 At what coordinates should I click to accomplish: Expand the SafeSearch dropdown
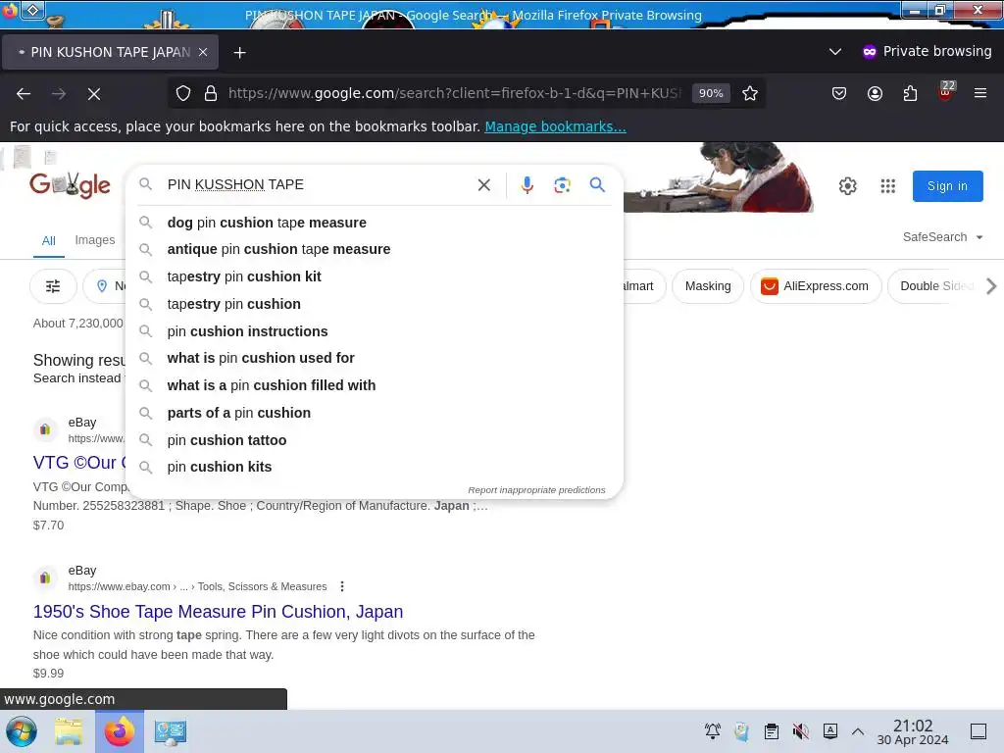point(942,237)
